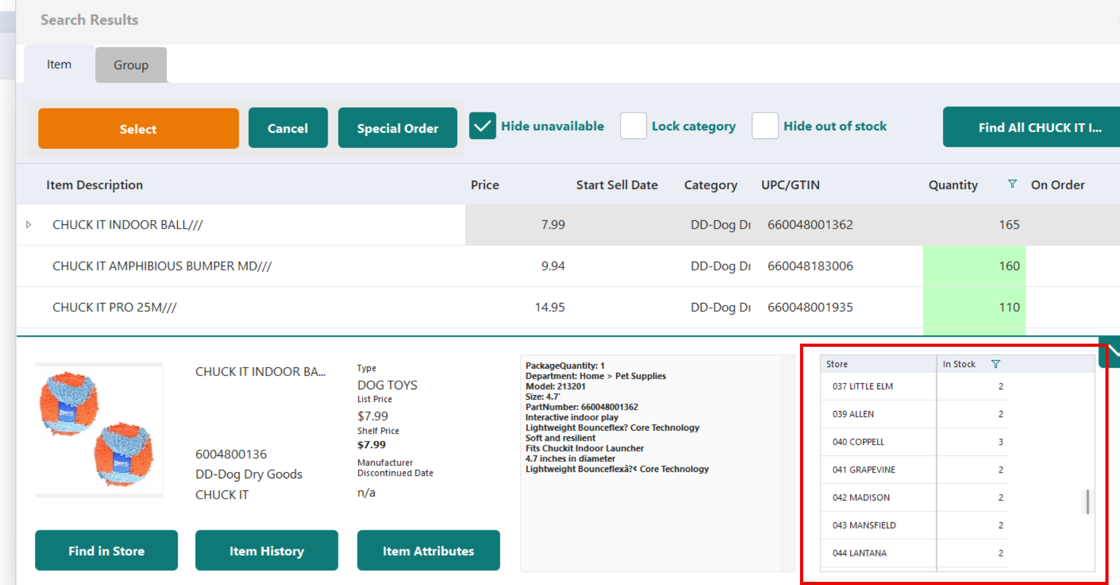
Task: Click the Search Results heading
Action: pyautogui.click(x=90, y=20)
